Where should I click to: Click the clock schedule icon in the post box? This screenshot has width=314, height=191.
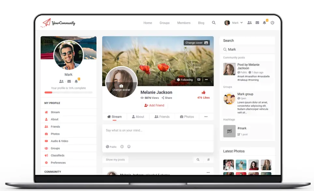click(122, 147)
